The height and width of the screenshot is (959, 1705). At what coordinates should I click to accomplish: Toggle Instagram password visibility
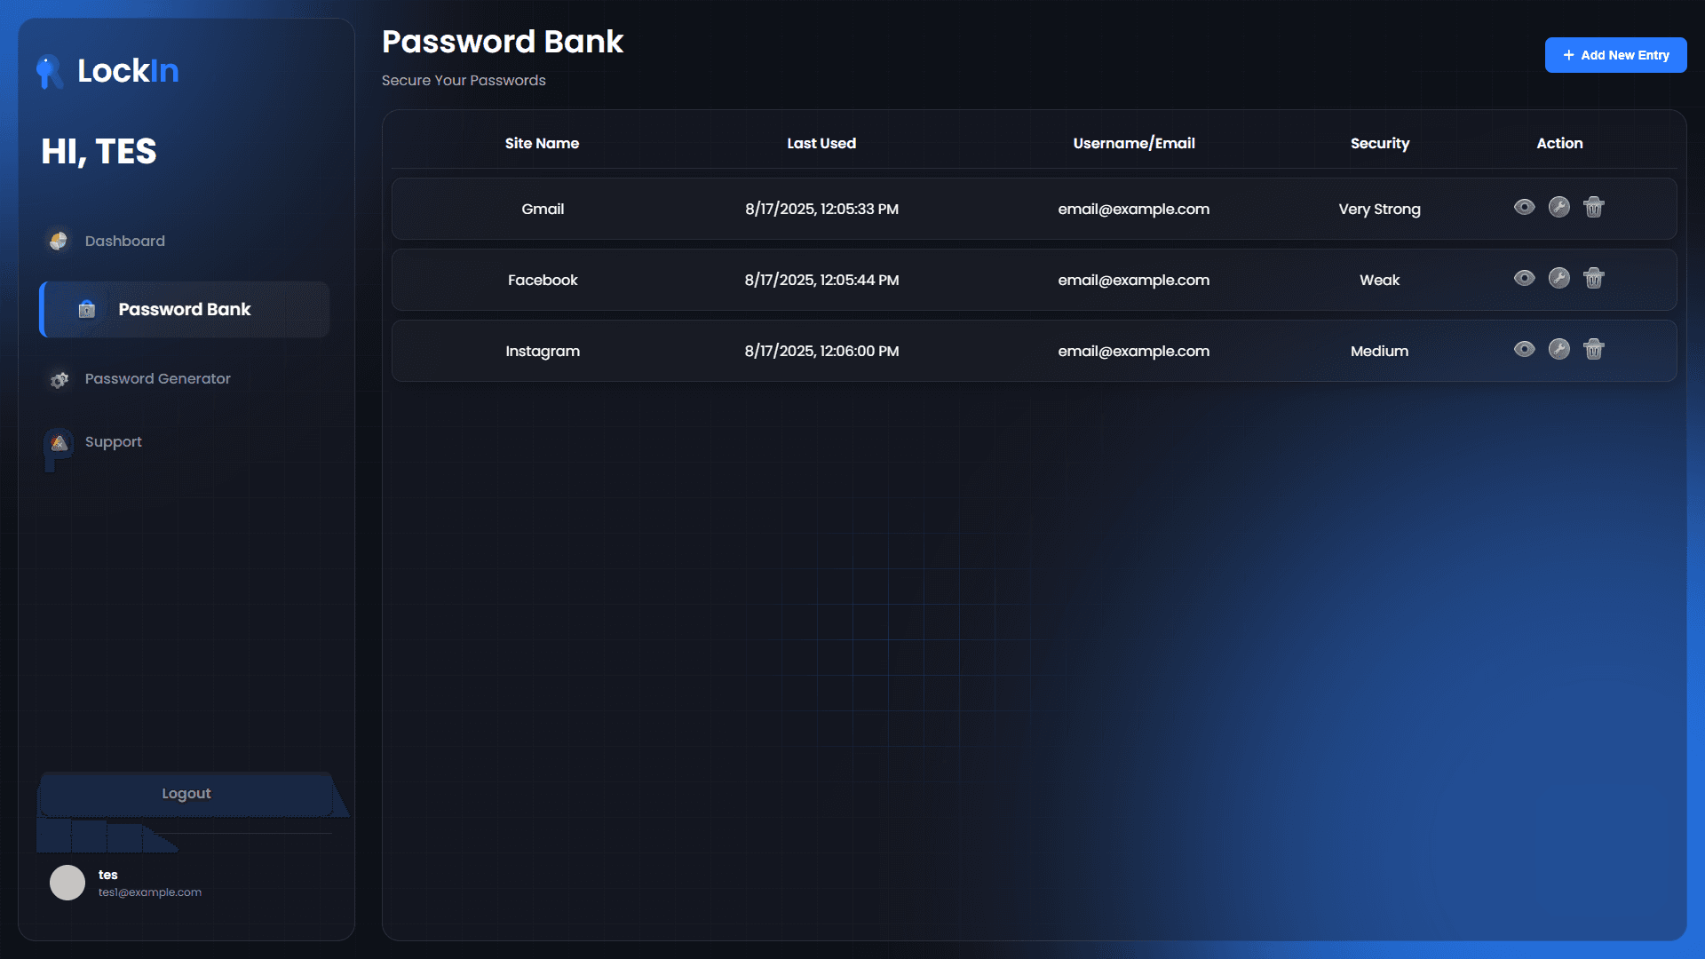[x=1524, y=349]
